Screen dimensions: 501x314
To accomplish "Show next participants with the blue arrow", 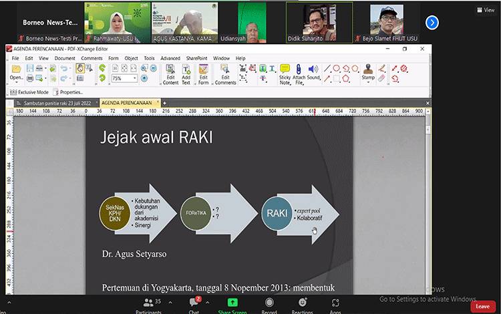I will tap(432, 23).
